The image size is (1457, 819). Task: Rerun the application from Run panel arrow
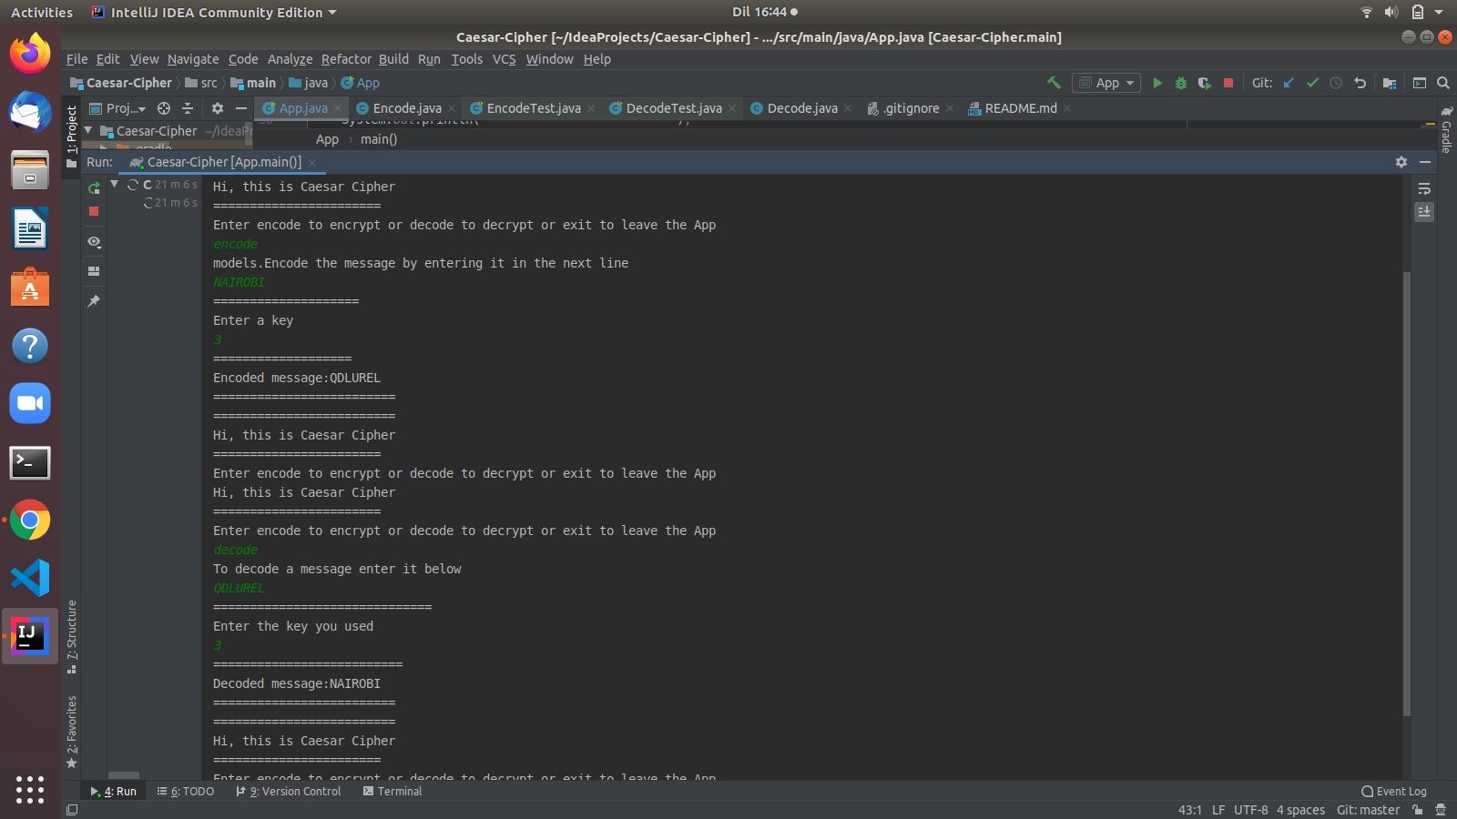pos(93,187)
